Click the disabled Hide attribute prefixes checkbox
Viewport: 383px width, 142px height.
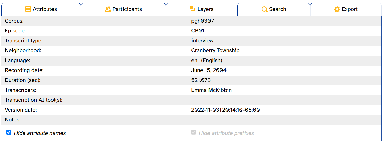tap(194, 132)
